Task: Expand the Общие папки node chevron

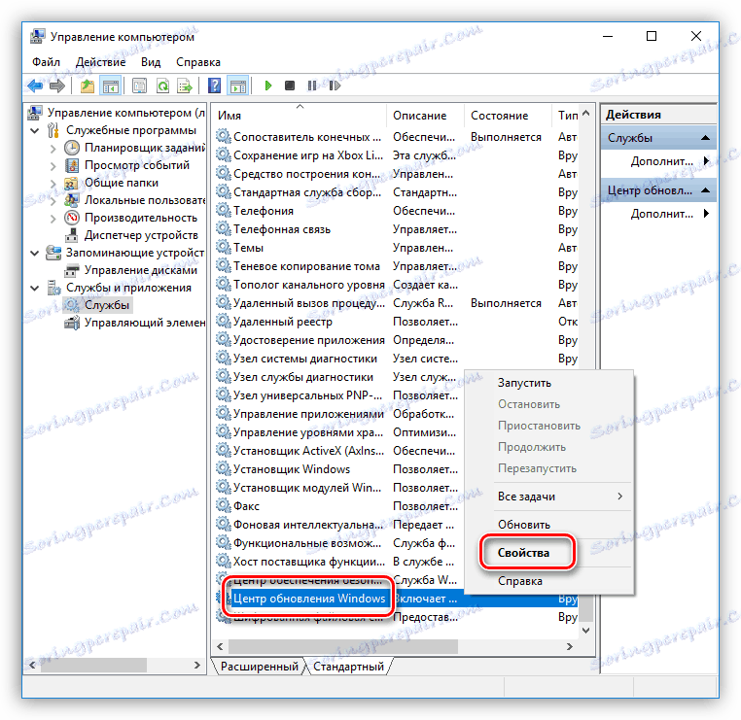Action: click(x=53, y=184)
